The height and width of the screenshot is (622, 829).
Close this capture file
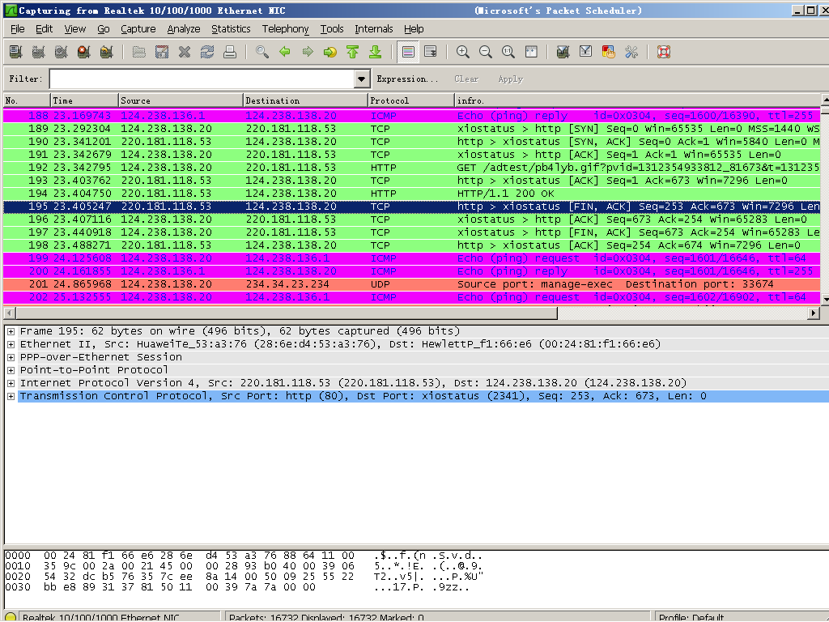click(x=185, y=52)
